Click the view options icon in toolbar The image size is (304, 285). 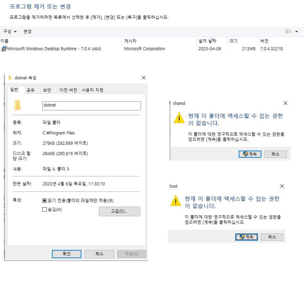(289, 31)
